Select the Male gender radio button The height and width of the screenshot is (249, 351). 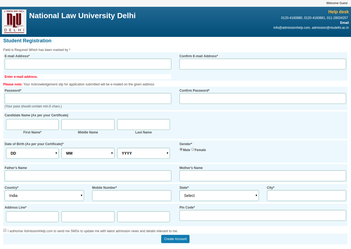tap(181, 149)
